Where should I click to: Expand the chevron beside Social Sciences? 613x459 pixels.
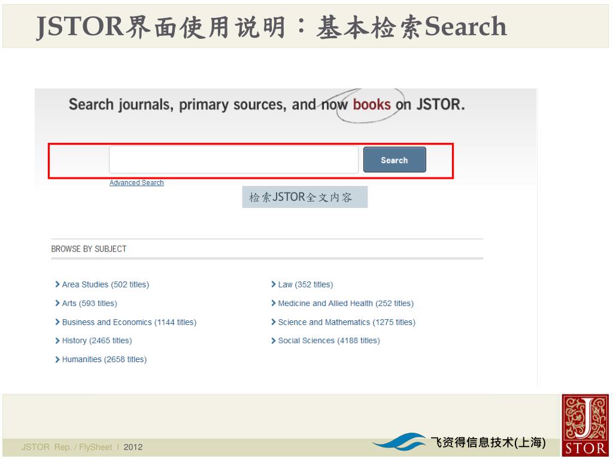[x=273, y=340]
